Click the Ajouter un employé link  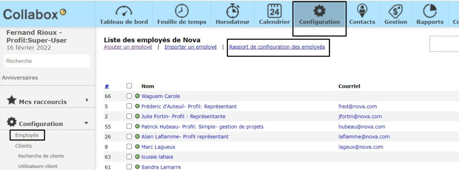coord(128,47)
